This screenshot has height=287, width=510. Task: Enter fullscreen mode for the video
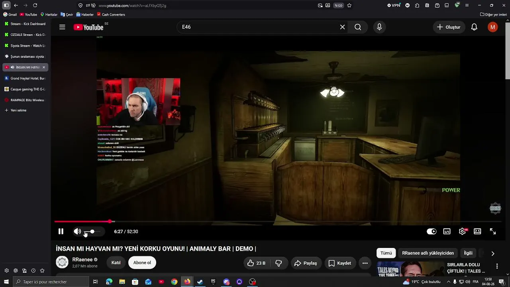point(493,232)
